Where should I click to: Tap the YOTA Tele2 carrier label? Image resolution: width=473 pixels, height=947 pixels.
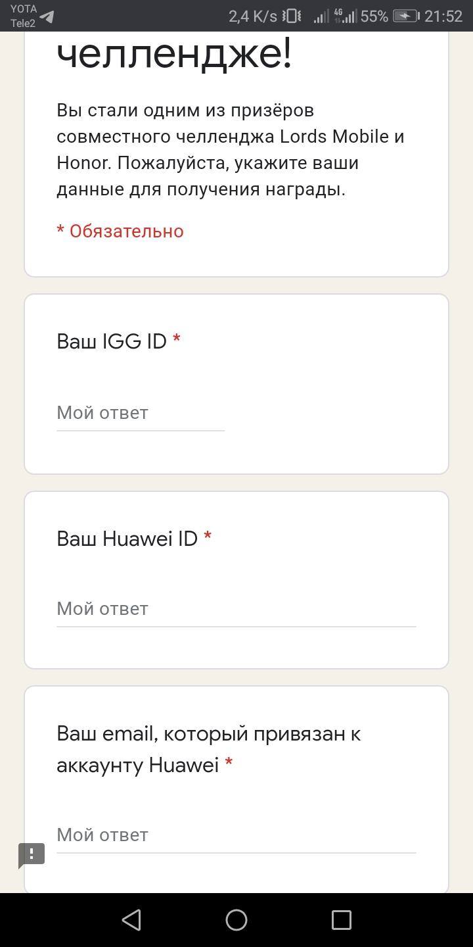23,16
